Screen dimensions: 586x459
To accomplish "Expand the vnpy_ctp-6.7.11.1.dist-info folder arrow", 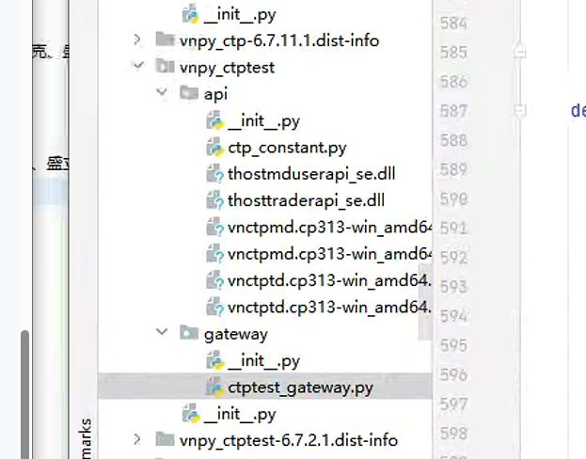I will tap(138, 40).
